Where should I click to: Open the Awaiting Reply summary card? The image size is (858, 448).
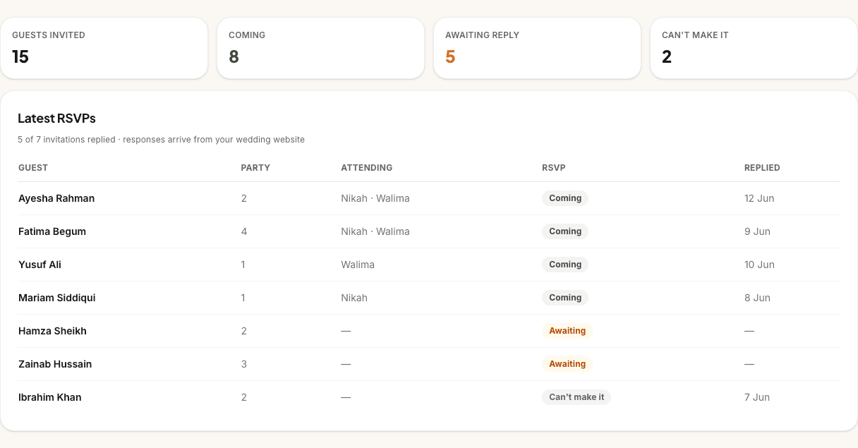point(537,48)
